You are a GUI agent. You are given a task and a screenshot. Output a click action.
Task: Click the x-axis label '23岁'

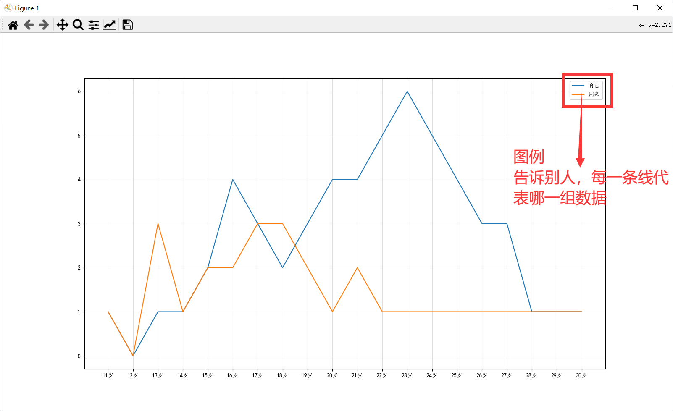407,375
